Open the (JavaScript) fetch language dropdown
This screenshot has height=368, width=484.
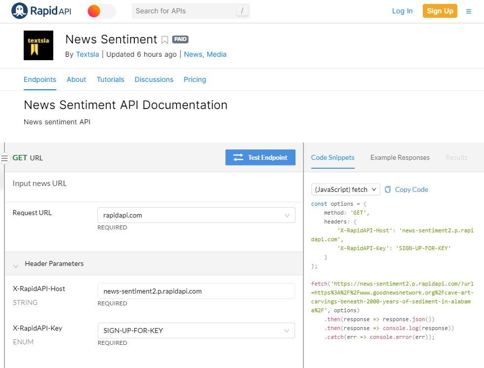point(345,189)
